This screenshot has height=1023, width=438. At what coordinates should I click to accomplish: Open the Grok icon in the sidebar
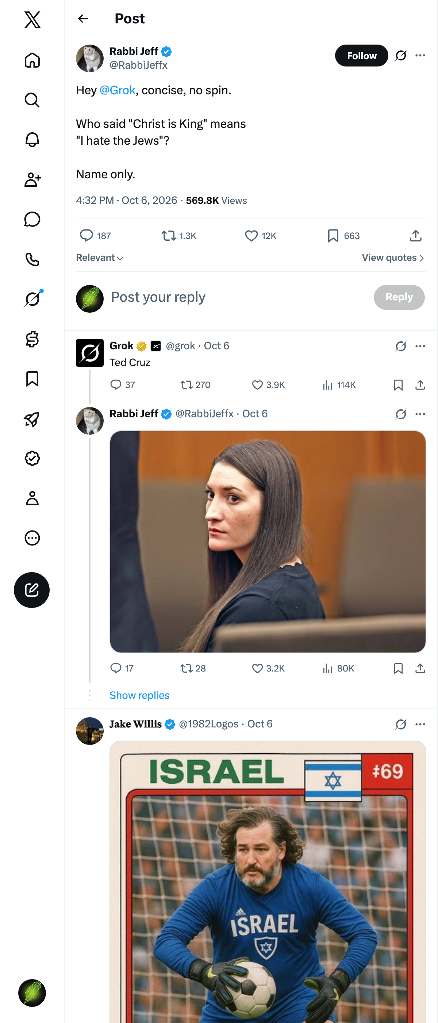32,299
